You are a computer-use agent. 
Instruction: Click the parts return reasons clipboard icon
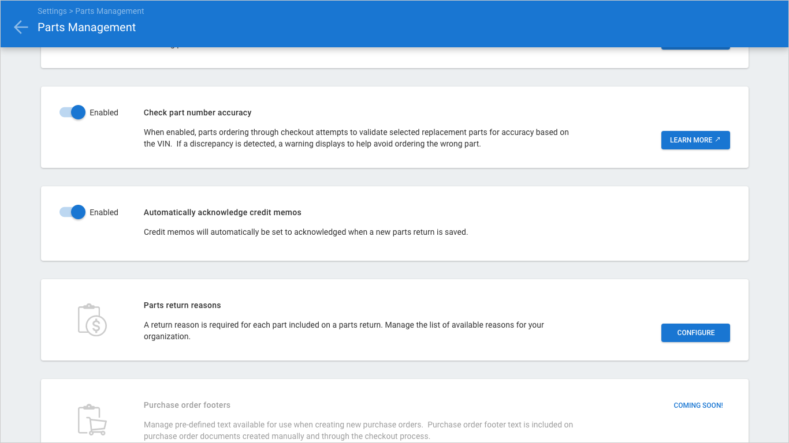[x=92, y=320]
